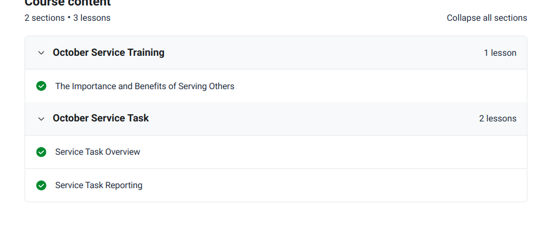This screenshot has width=552, height=233.
Task: Click the Course content heading
Action: 67,3
